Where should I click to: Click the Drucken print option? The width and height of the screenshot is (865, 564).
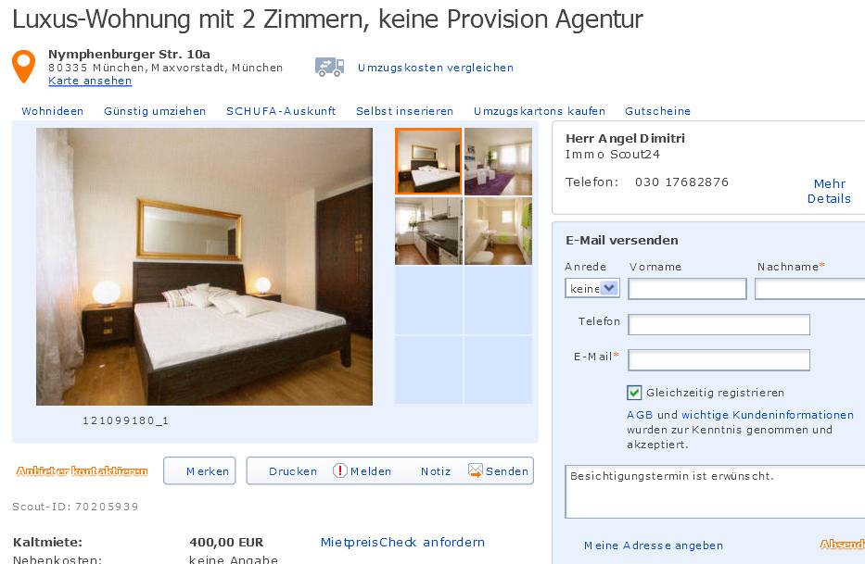[x=293, y=471]
